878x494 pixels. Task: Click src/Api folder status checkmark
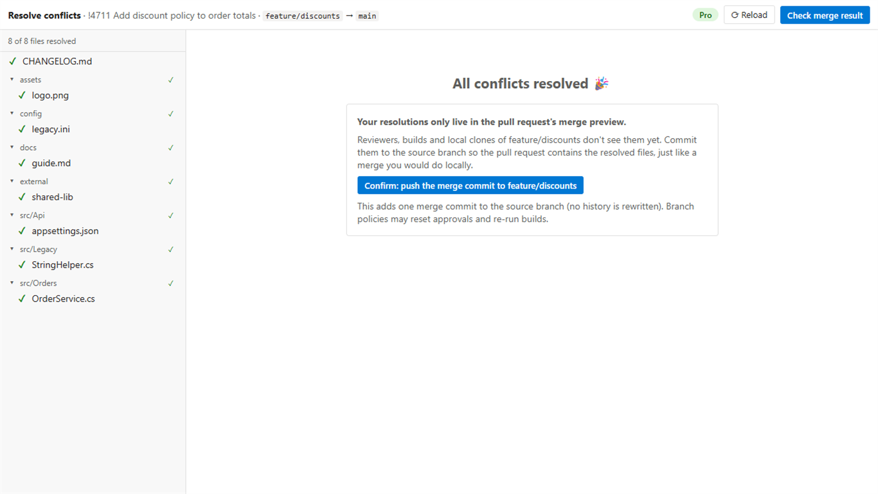[x=171, y=215]
